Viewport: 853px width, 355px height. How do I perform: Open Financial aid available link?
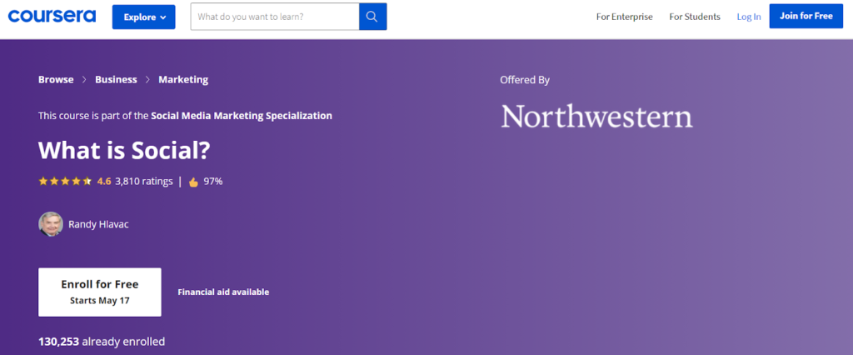[223, 292]
